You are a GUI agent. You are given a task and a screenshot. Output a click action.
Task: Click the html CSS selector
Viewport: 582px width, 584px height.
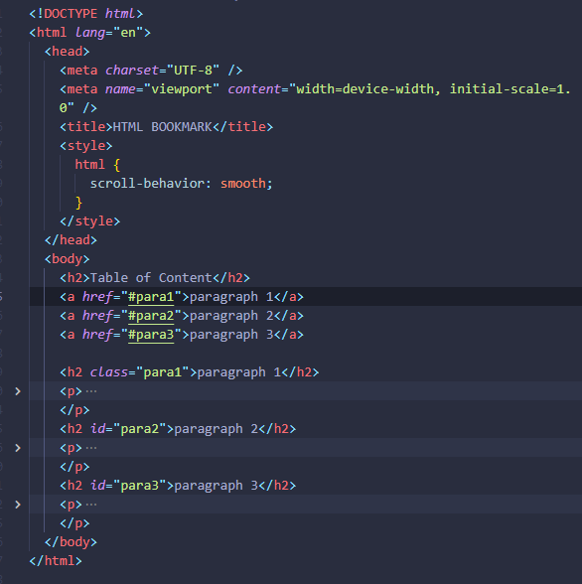coord(89,165)
